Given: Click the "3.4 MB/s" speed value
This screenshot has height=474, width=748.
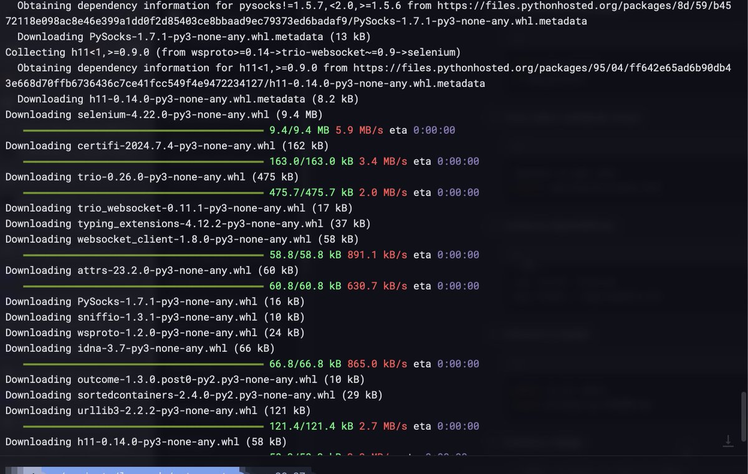Looking at the screenshot, I should [x=383, y=161].
